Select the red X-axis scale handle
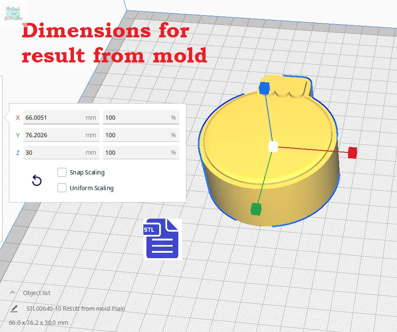The height and width of the screenshot is (332, 397). (x=352, y=153)
